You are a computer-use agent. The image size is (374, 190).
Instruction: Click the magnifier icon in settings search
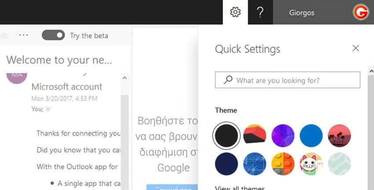227,80
